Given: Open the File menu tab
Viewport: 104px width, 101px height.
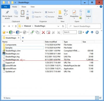Looking at the screenshot, I should pyautogui.click(x=6, y=7).
